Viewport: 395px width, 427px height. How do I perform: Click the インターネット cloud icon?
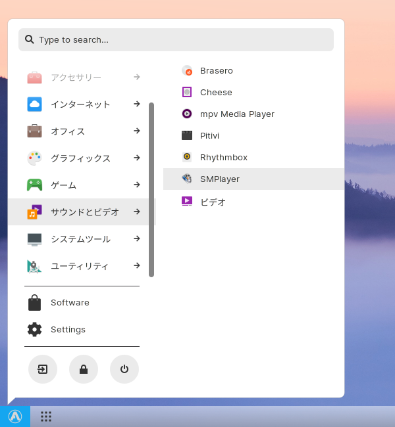(x=34, y=104)
